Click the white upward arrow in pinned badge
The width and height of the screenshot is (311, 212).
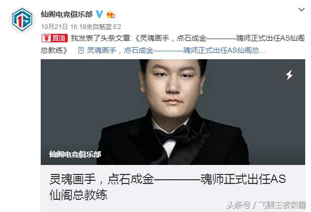point(47,38)
